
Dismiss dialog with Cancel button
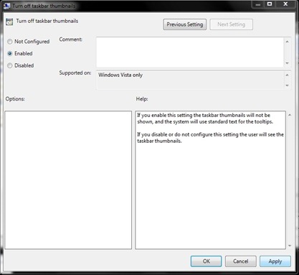click(241, 261)
